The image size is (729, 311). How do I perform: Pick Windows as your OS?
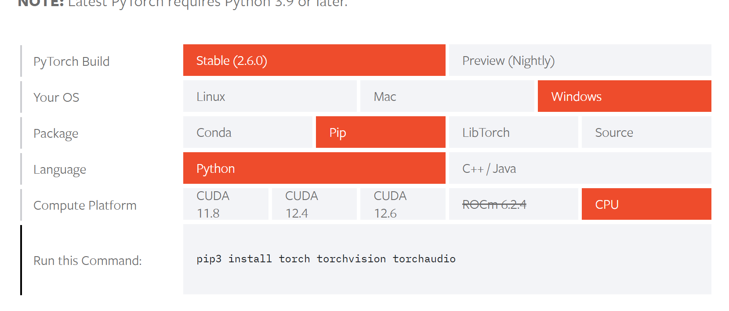tap(624, 96)
